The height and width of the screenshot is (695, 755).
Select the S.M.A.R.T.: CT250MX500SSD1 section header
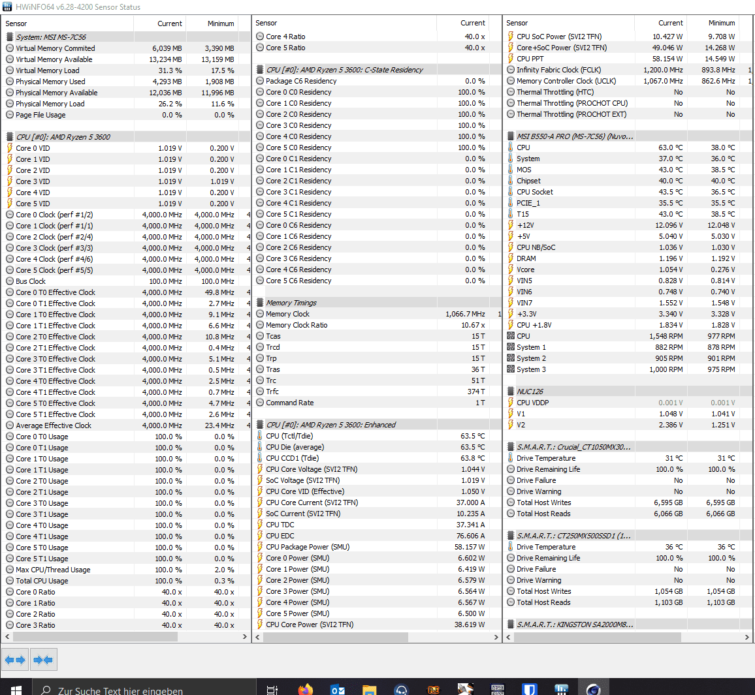coord(573,536)
